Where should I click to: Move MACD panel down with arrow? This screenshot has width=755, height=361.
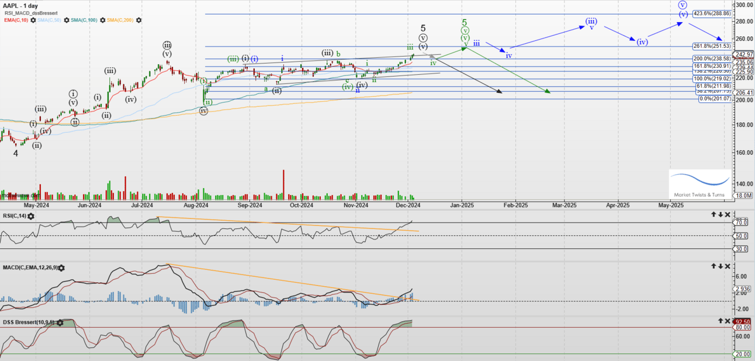click(x=721, y=266)
